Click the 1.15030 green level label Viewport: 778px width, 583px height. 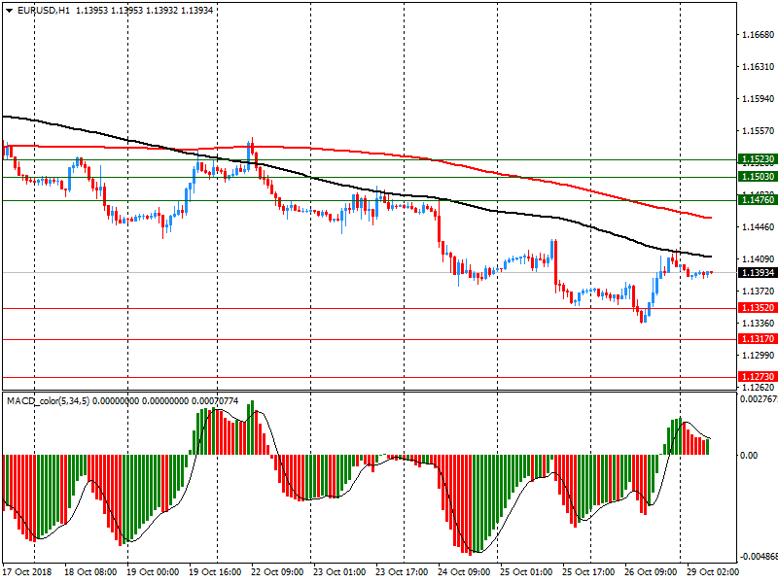758,177
